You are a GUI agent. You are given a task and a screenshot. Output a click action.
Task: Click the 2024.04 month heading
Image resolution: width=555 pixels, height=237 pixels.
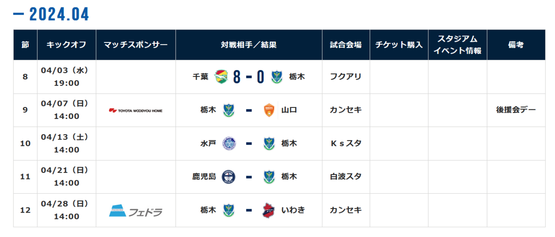click(59, 15)
